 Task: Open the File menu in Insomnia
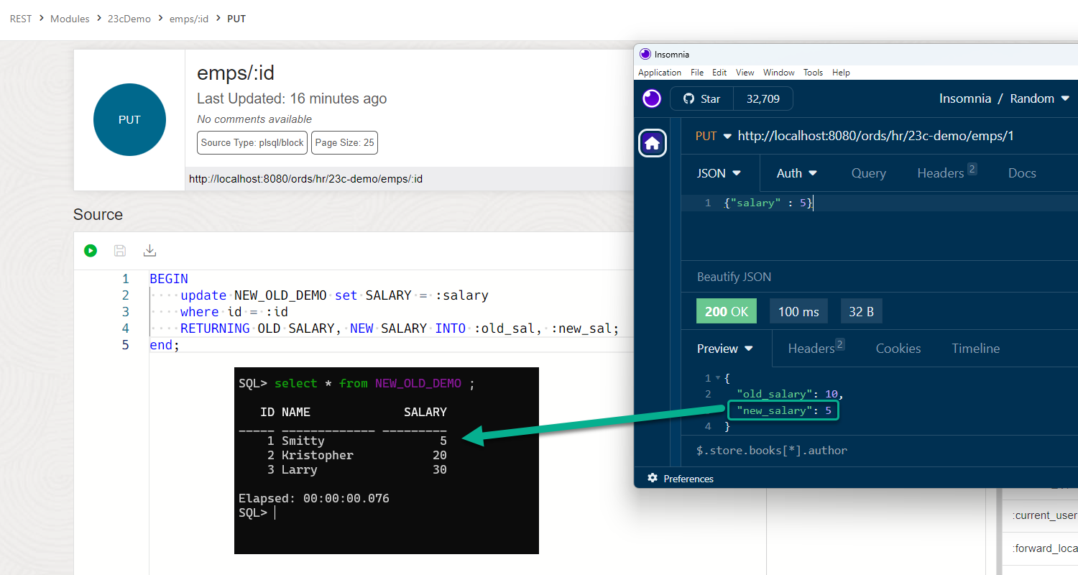[697, 73]
